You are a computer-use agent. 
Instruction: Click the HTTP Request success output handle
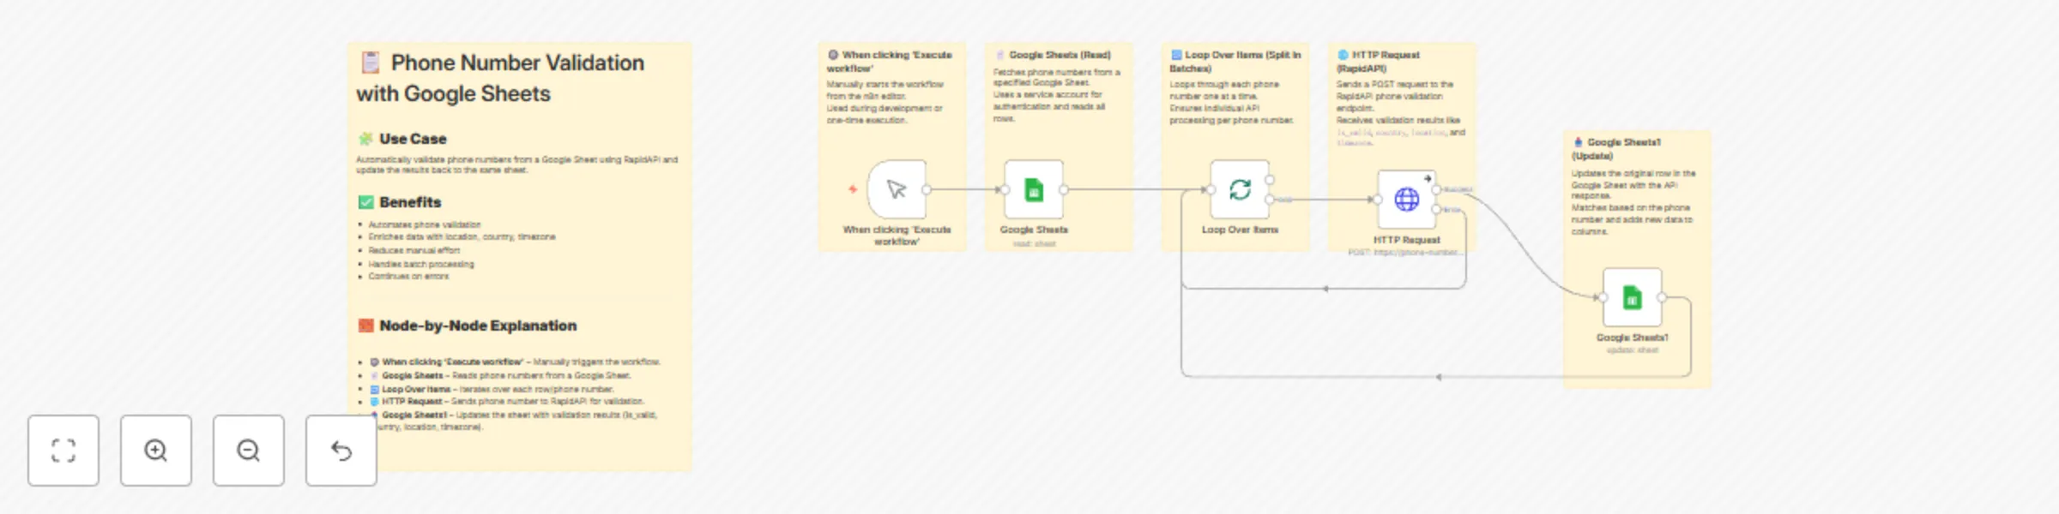[1437, 189]
